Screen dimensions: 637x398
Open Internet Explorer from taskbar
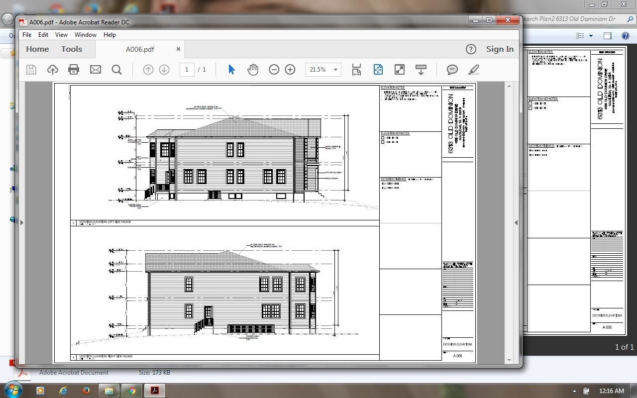pos(63,391)
